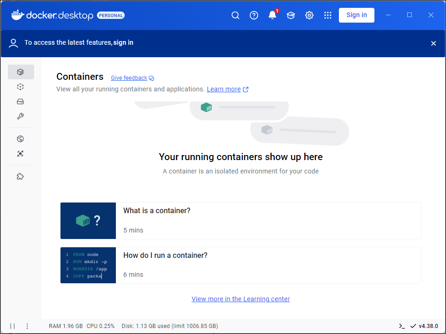Open the Builds wrench icon in sidebar
Screen dimensions: 446x334
(x=20, y=116)
